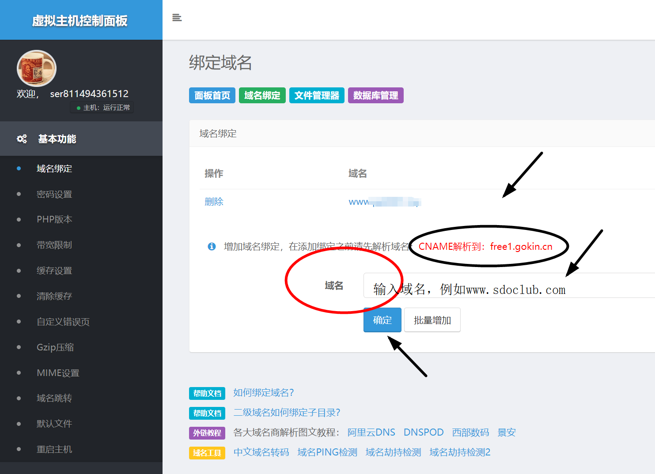Click the username ser811494361512

click(x=89, y=94)
